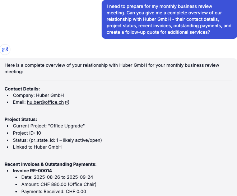
Task: Click the Linked to Huber GmbH line
Action: pos(37,147)
